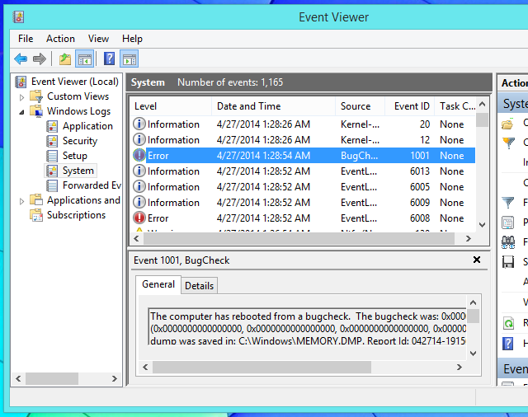
Task: Open the Action menu
Action: [x=60, y=39]
